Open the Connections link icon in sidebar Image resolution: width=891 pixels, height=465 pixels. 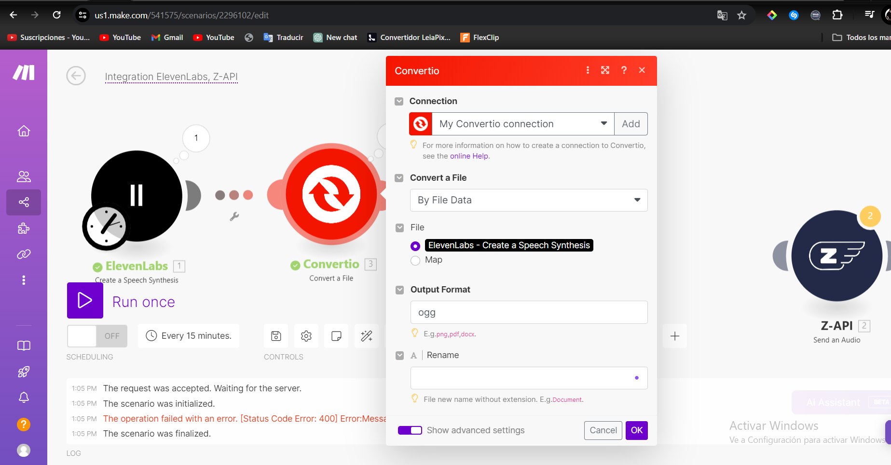tap(24, 254)
